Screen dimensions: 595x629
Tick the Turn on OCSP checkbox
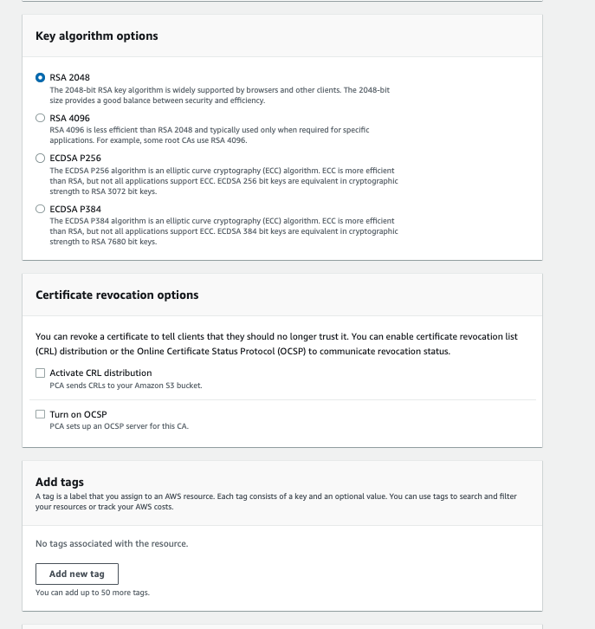pyautogui.click(x=40, y=414)
